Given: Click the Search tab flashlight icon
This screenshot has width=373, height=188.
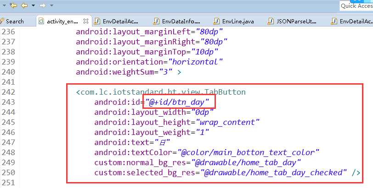Looking at the screenshot, I should [2, 21].
